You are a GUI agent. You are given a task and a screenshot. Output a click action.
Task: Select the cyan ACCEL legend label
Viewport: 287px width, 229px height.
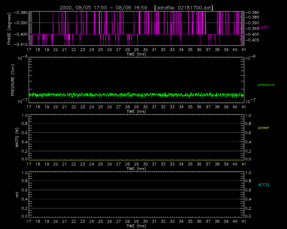[264, 185]
